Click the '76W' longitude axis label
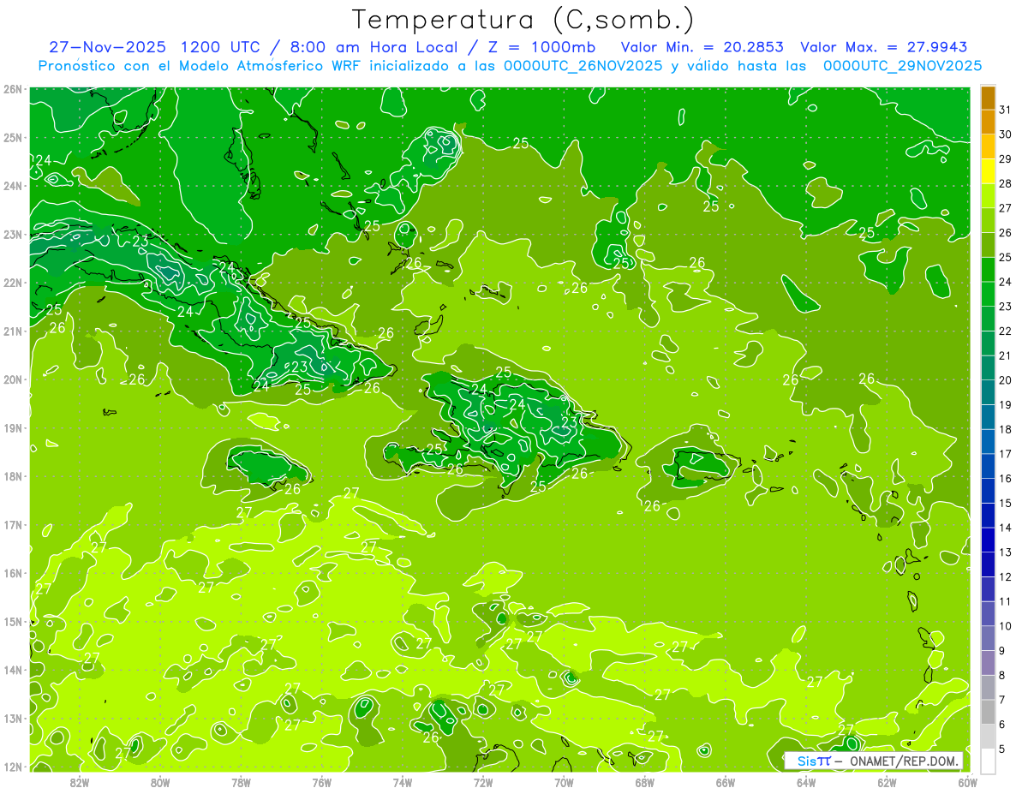The height and width of the screenshot is (794, 1028). [321, 781]
